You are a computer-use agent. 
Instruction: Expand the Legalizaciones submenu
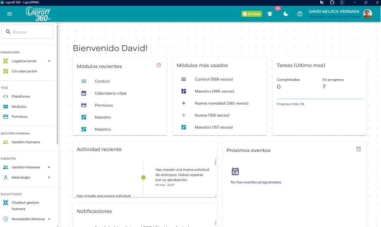coord(49,61)
